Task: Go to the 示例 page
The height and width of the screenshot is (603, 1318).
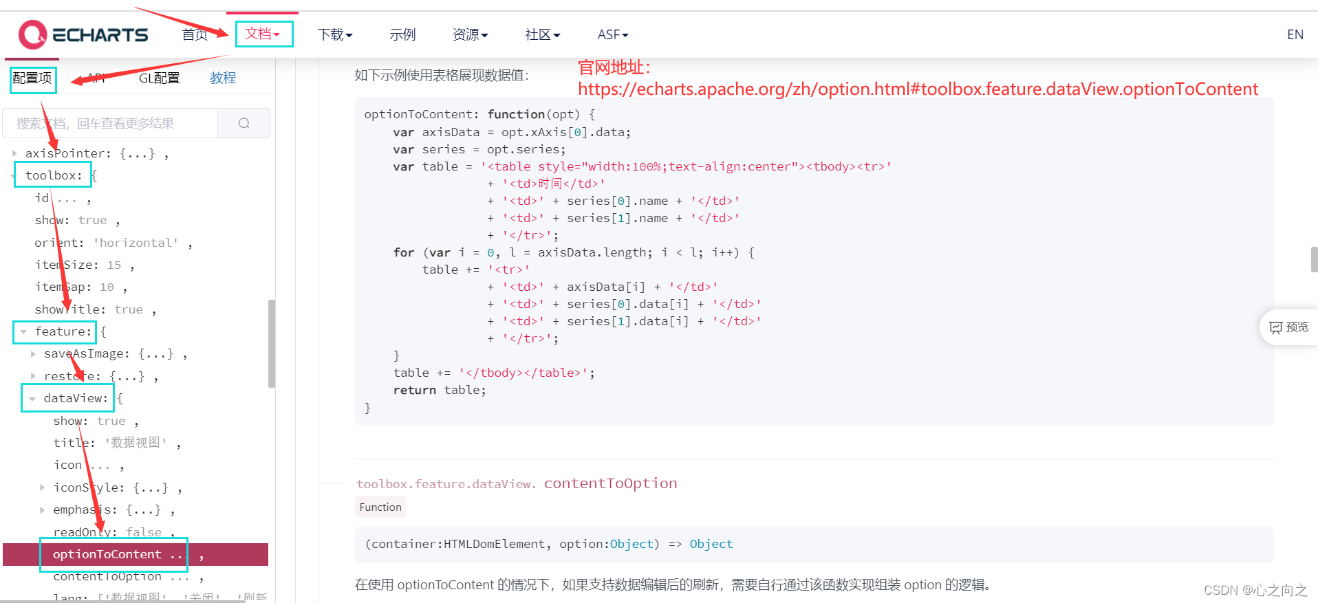Action: (402, 34)
